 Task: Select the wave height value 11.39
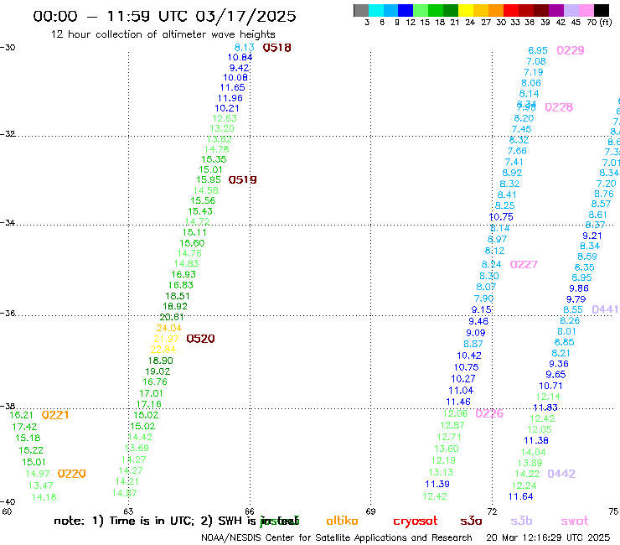pos(437,484)
